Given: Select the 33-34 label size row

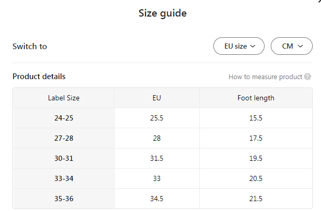Looking at the screenshot, I should [64, 178].
